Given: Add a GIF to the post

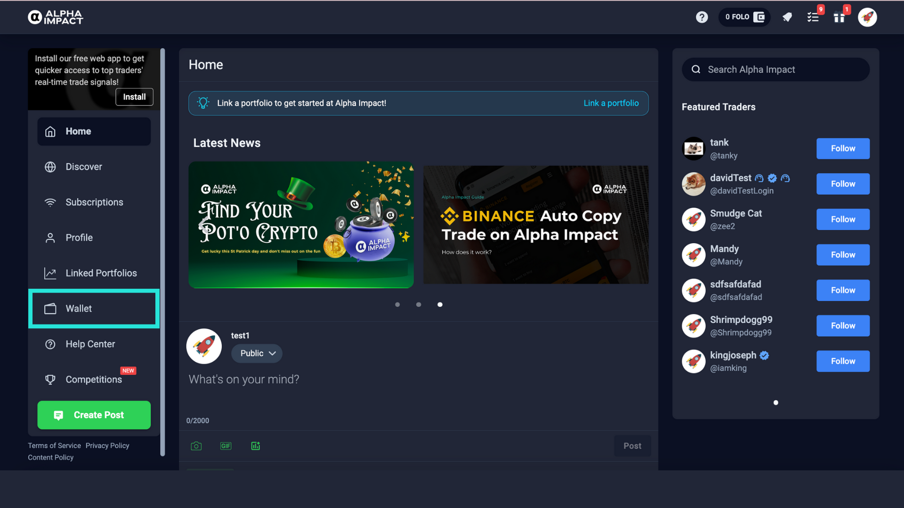Looking at the screenshot, I should point(226,446).
